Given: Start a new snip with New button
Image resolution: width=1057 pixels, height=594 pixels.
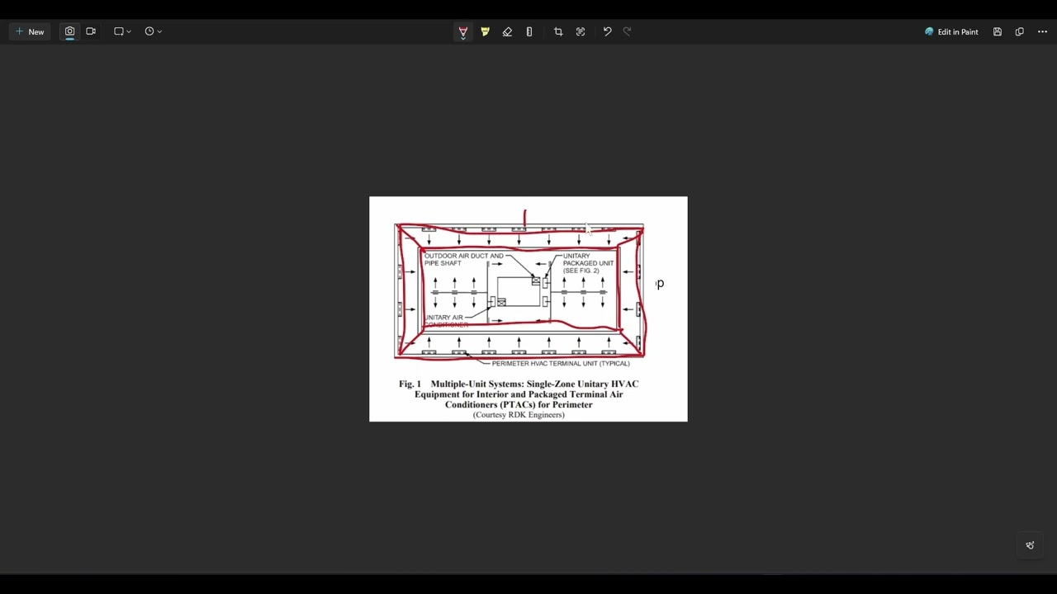Looking at the screenshot, I should pyautogui.click(x=30, y=31).
